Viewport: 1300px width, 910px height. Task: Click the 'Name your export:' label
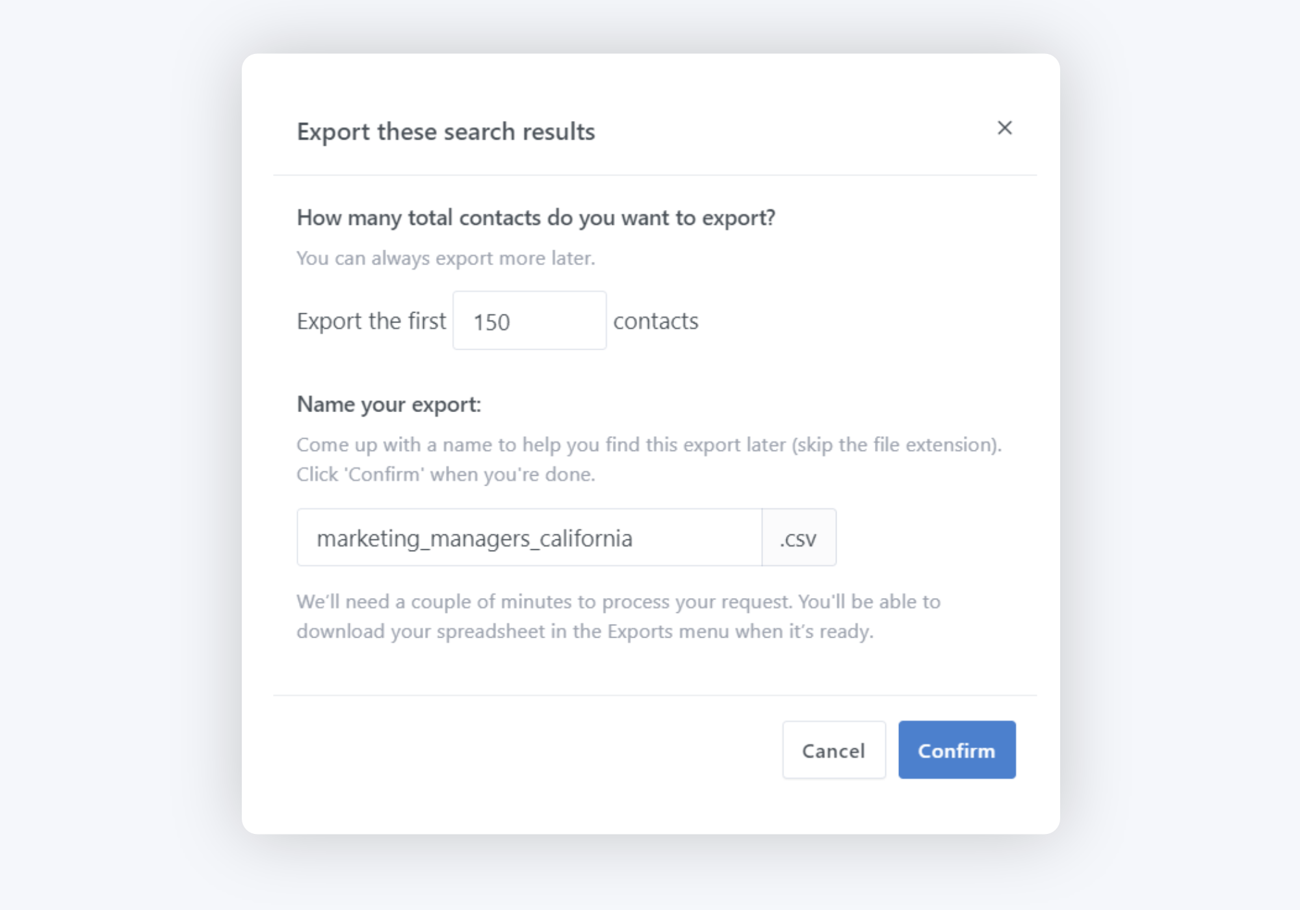[x=389, y=404]
